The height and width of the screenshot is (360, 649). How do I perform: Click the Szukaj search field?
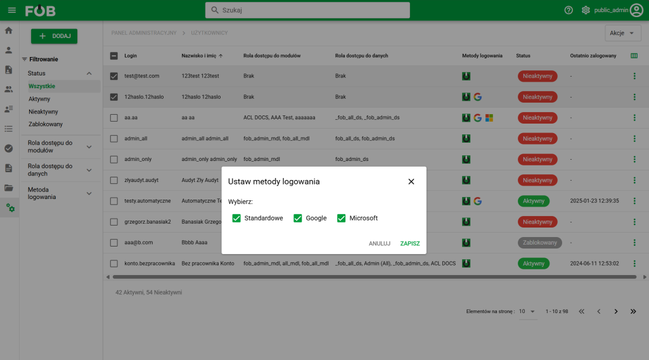[x=307, y=10]
